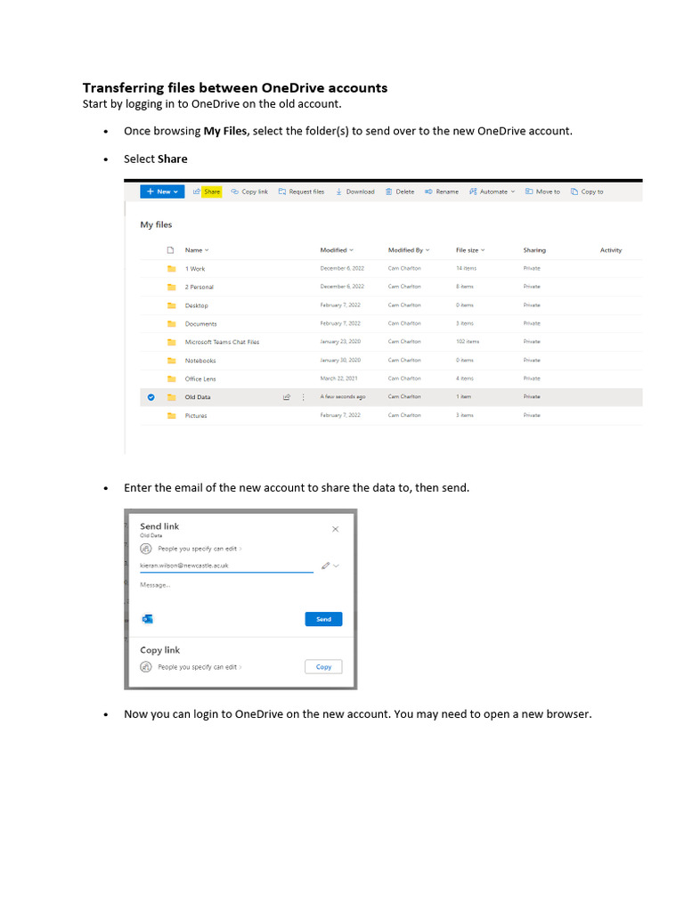Open the 1 Work folder

pyautogui.click(x=195, y=269)
